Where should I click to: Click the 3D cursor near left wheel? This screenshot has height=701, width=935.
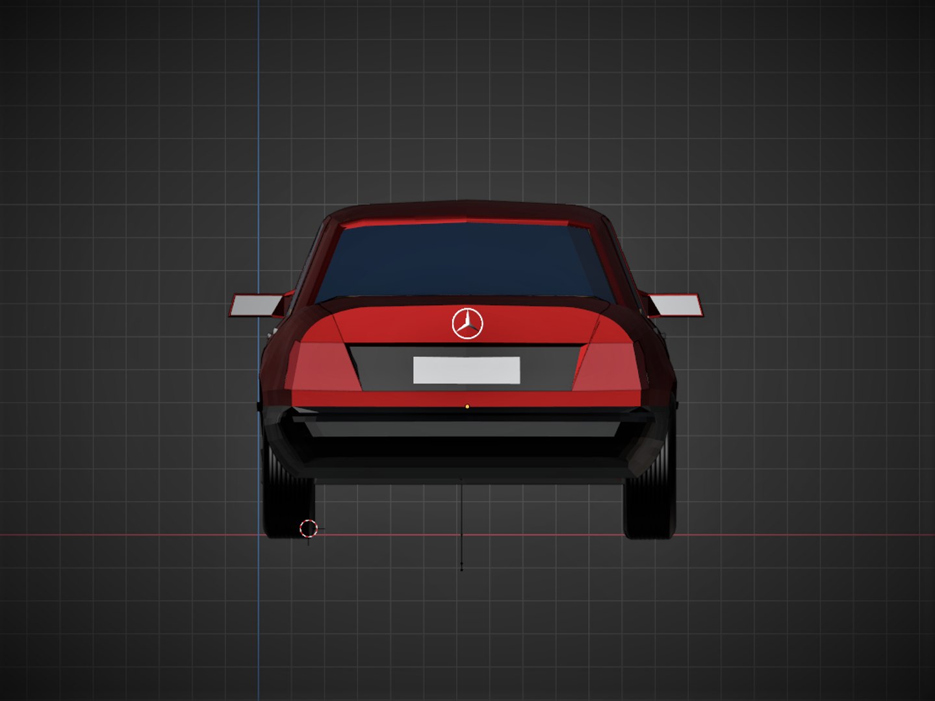coord(309,529)
